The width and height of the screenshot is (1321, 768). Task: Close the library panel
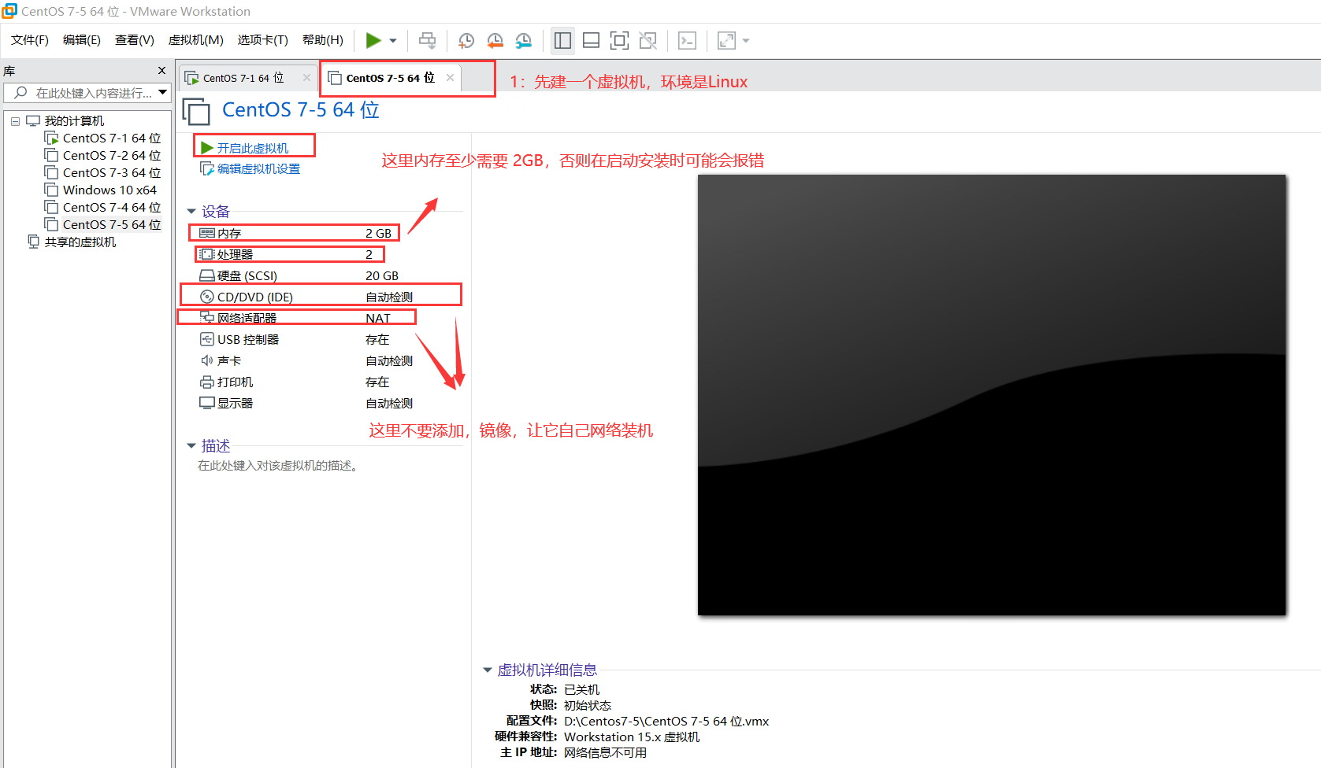point(162,71)
